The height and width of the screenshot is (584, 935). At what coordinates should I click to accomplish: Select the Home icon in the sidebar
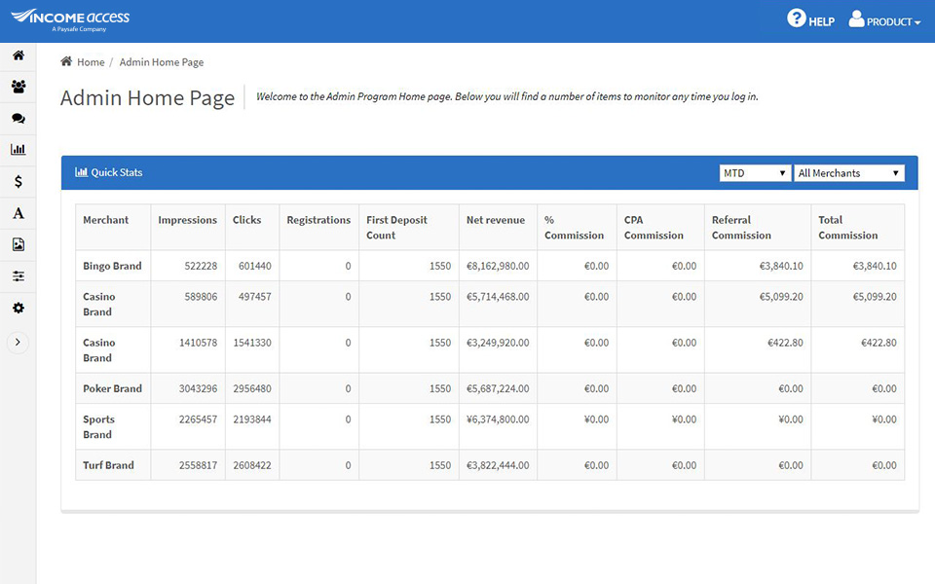tap(18, 55)
